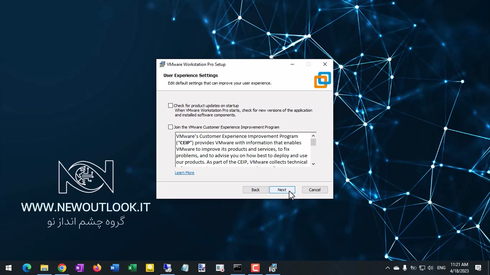Open the yellow Player app in taskbar
The height and width of the screenshot is (275, 490).
(x=150, y=268)
